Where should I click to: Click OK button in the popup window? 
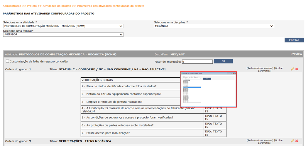pos(207,79)
